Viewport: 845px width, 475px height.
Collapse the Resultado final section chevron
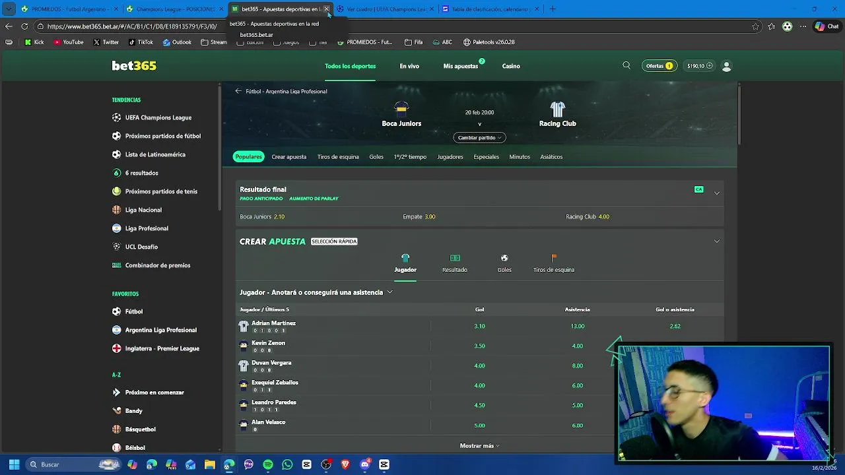(x=717, y=193)
